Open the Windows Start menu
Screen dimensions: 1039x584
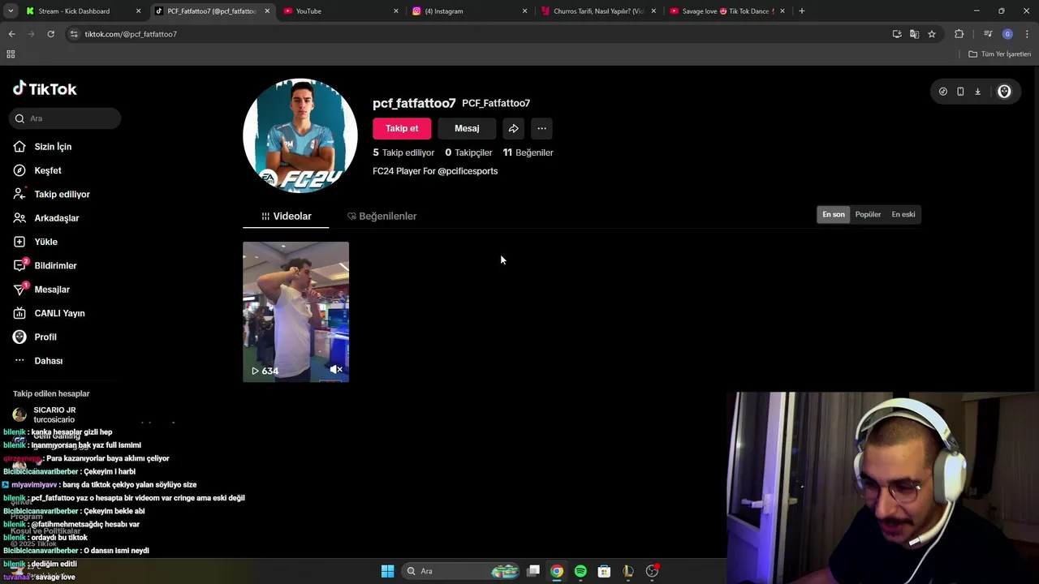387,571
